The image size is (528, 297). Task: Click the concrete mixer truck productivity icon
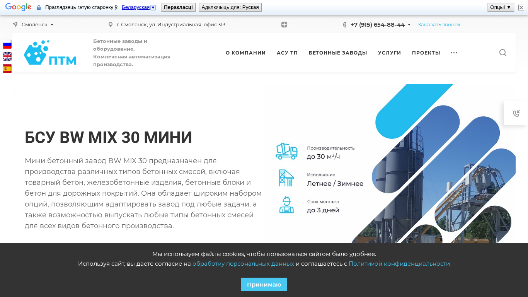tap(286, 151)
